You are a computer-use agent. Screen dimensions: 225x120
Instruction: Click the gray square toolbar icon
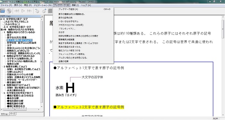[50, 11]
